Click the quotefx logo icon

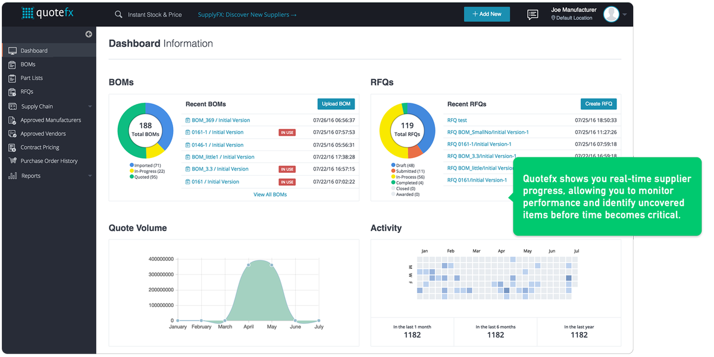(x=29, y=12)
